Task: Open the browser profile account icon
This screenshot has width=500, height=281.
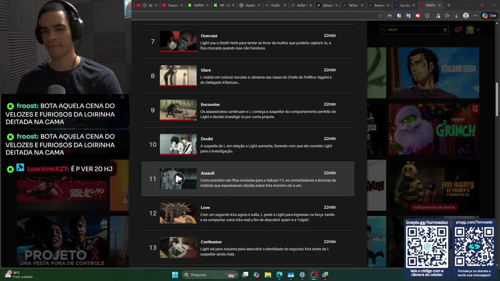Action: pyautogui.click(x=466, y=16)
